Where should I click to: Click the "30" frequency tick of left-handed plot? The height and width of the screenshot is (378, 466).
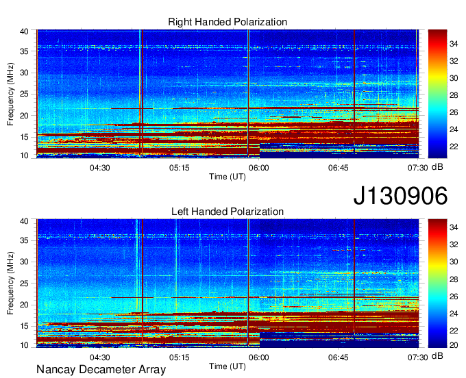[x=24, y=262]
